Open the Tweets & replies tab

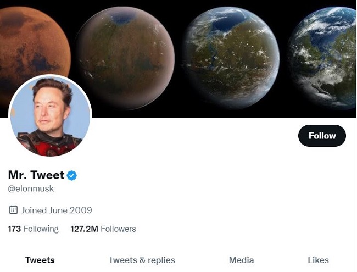point(142,260)
